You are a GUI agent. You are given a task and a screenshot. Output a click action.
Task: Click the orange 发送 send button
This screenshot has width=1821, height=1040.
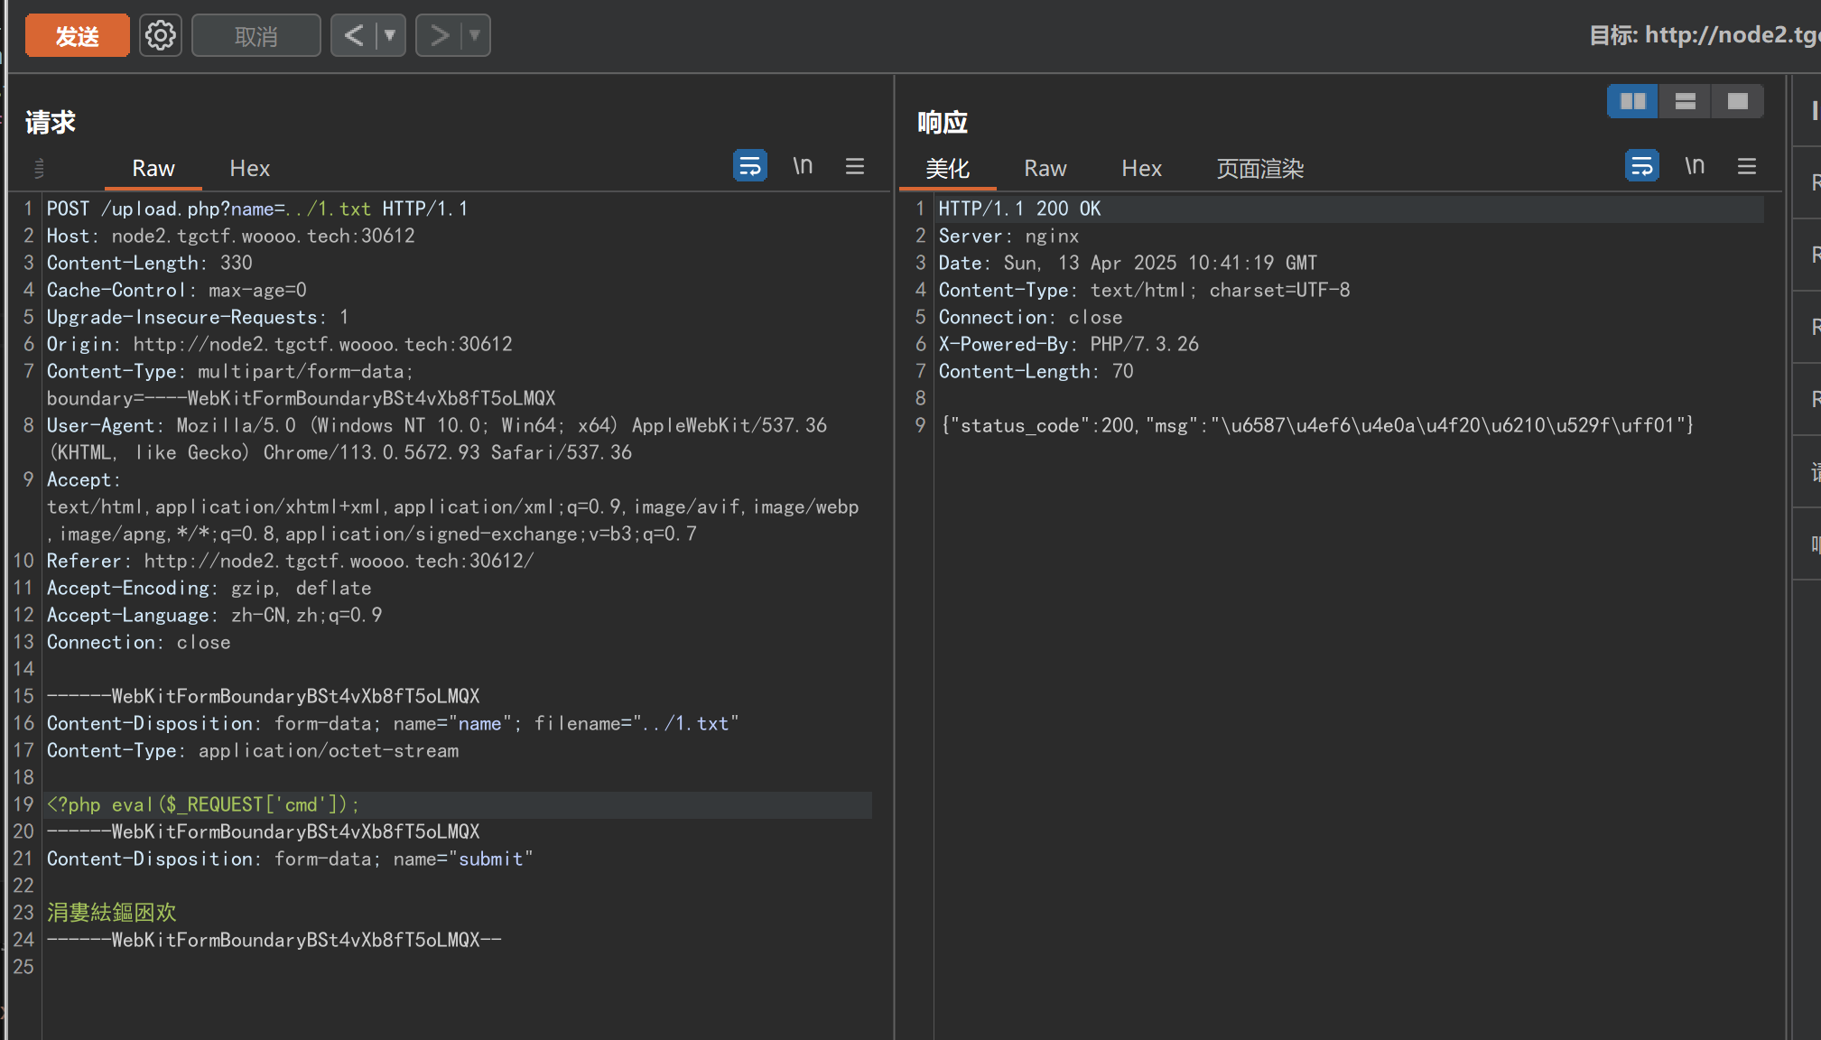pyautogui.click(x=78, y=36)
